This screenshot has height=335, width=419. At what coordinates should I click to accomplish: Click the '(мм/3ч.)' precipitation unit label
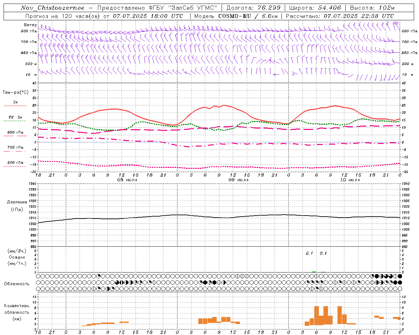tap(17, 251)
